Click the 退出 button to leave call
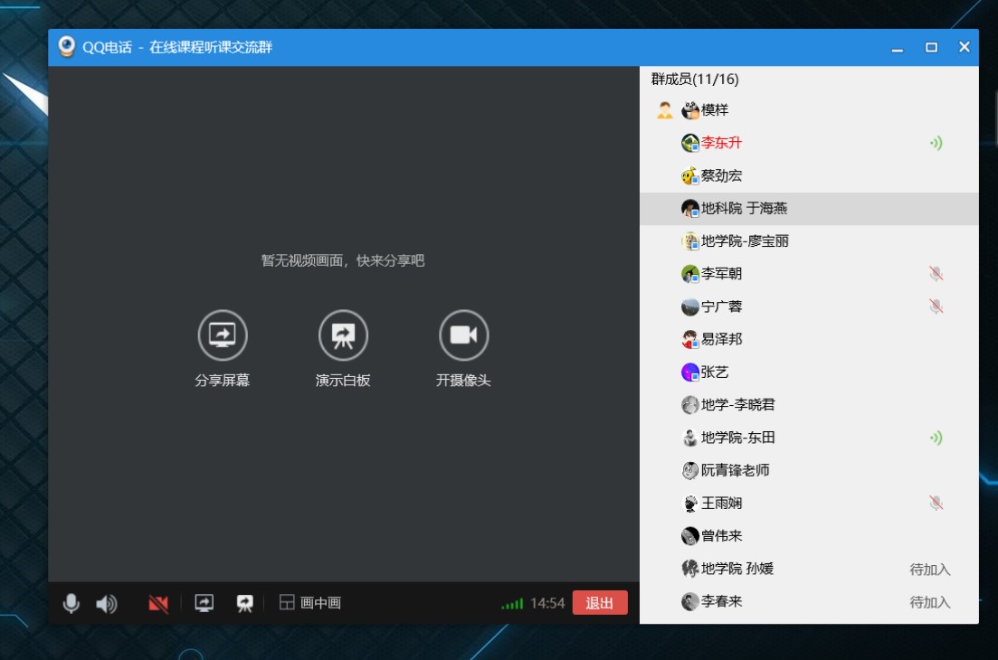 (x=599, y=603)
